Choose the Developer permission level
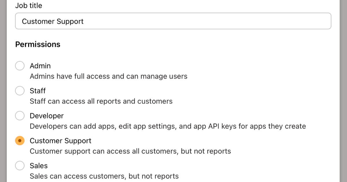 [x=20, y=115]
